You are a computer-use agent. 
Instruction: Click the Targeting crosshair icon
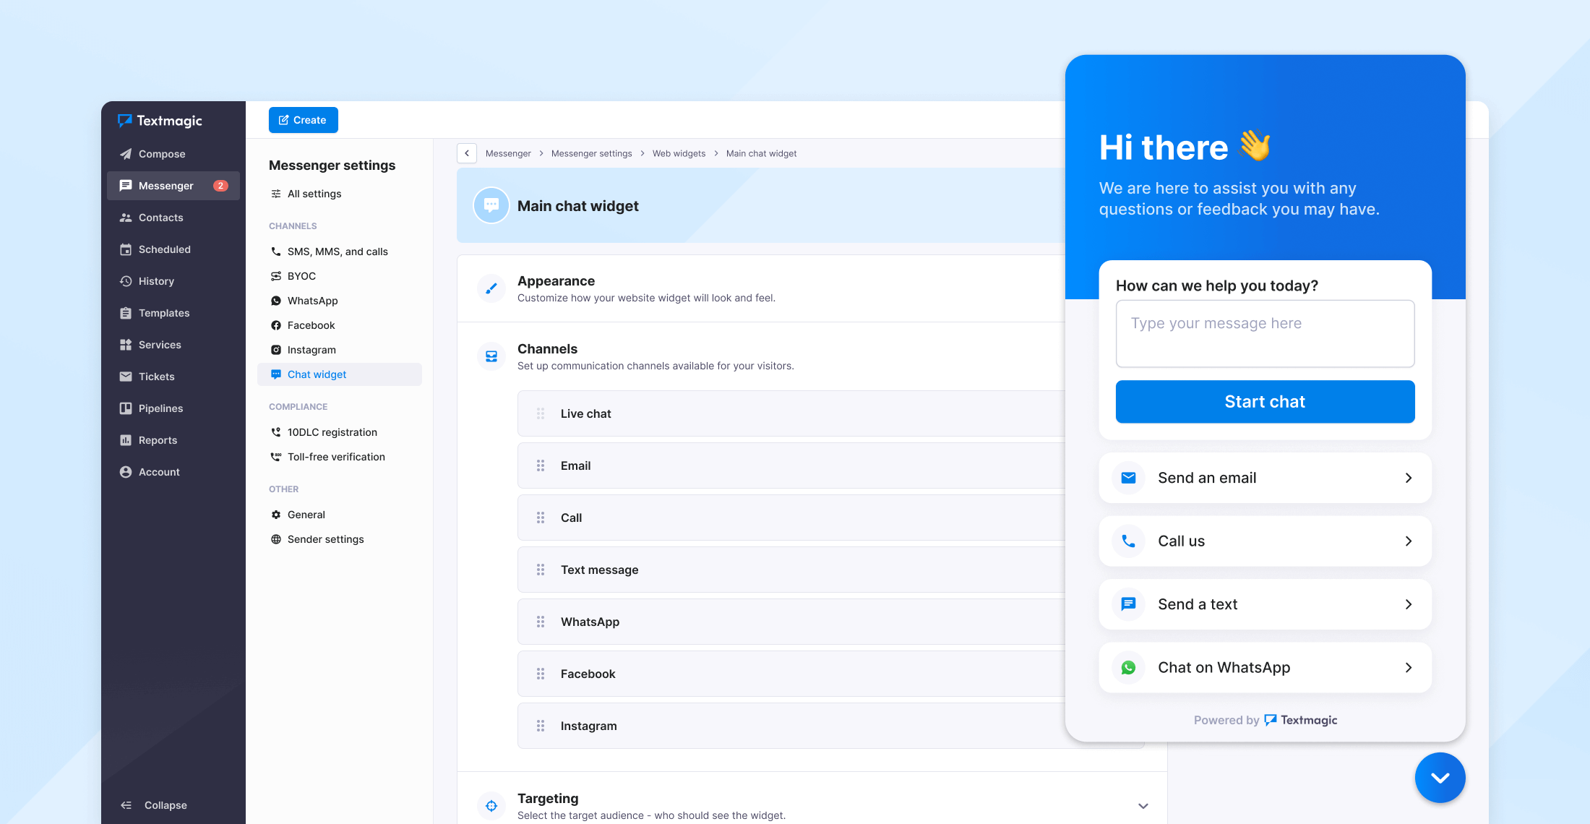click(x=491, y=806)
